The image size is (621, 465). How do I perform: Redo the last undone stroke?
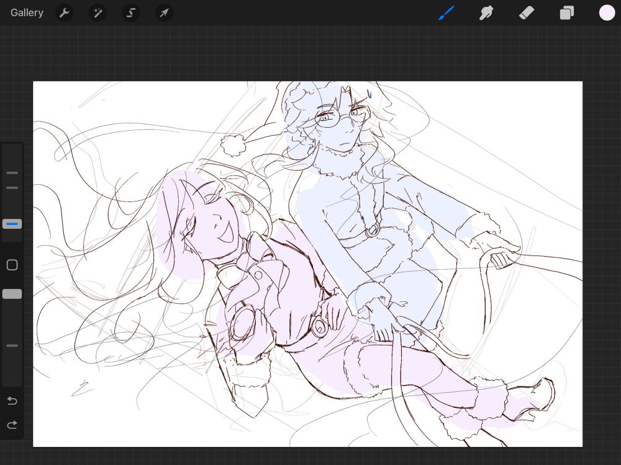[x=12, y=425]
